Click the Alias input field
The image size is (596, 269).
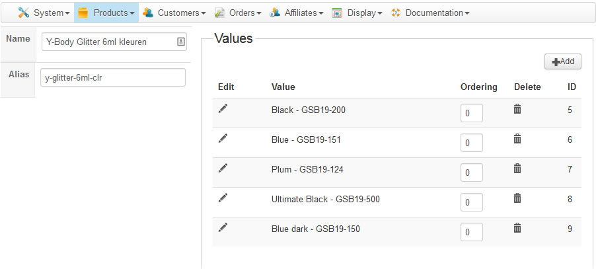(112, 77)
